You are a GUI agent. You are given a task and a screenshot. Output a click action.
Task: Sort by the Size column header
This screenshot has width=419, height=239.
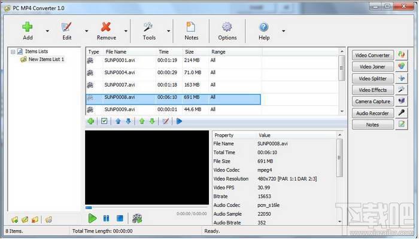point(196,52)
